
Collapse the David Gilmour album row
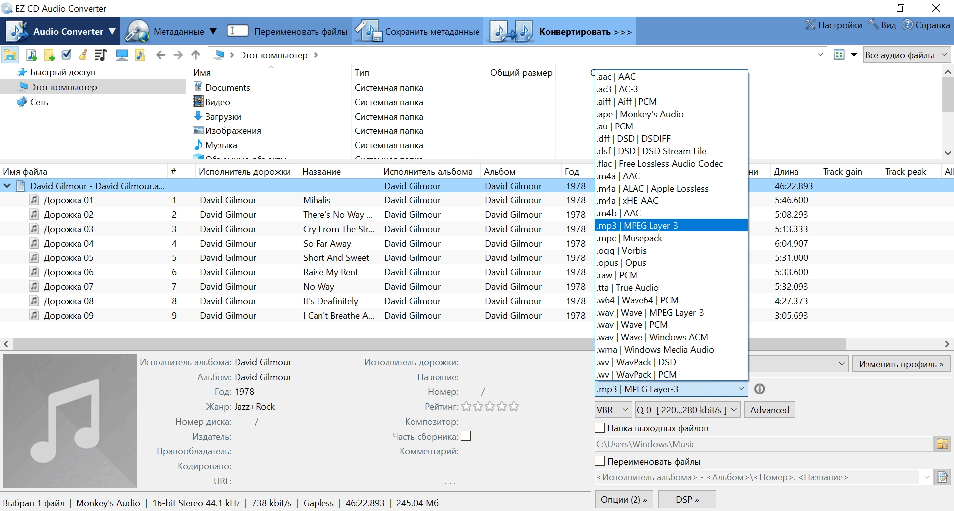pyautogui.click(x=7, y=186)
